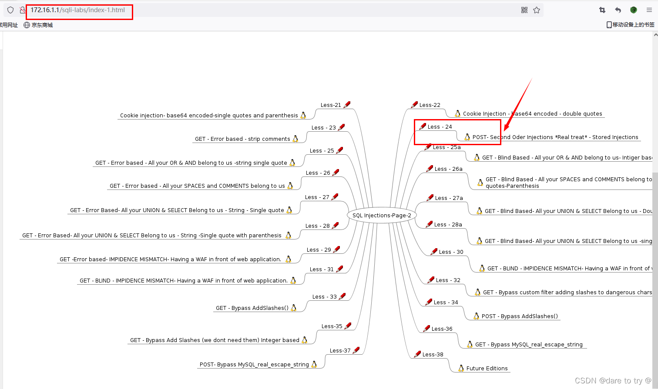658x389 pixels.
Task: Click the Less - 34 label
Action: (446, 303)
